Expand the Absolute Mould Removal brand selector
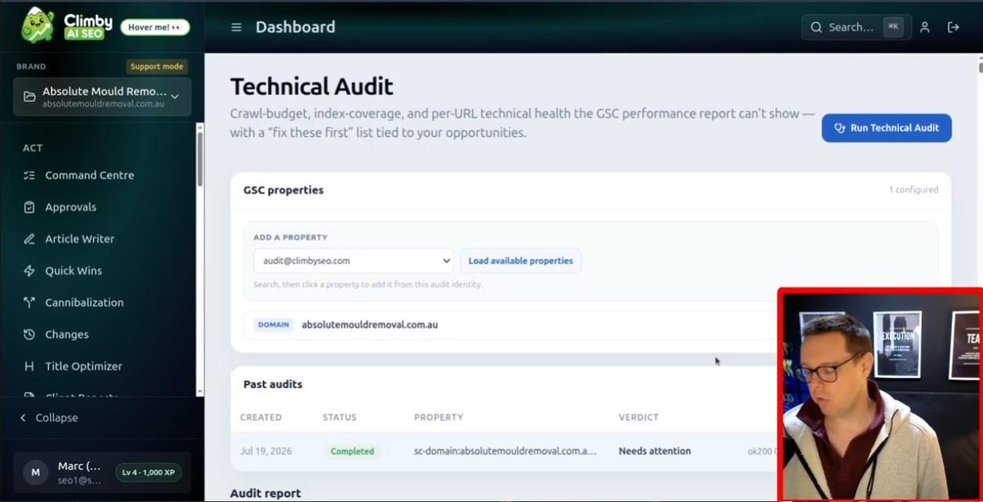This screenshot has height=502, width=983. click(x=103, y=97)
